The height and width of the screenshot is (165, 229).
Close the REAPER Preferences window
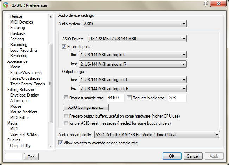point(218,4)
